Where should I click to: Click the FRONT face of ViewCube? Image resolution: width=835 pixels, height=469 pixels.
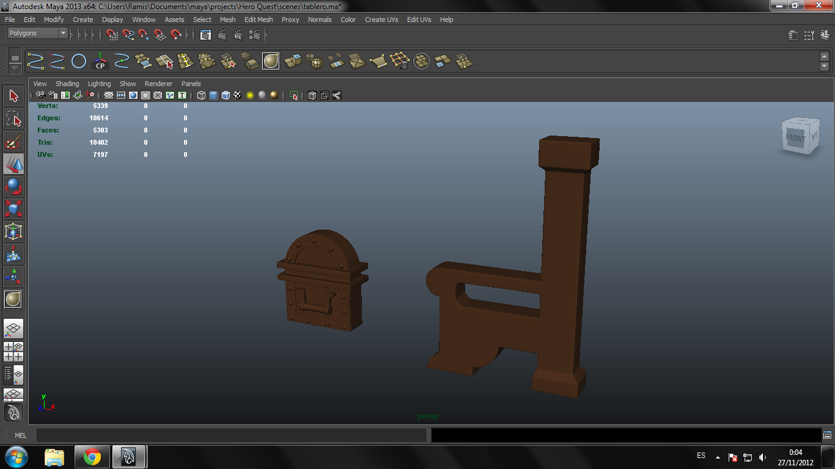(x=795, y=138)
